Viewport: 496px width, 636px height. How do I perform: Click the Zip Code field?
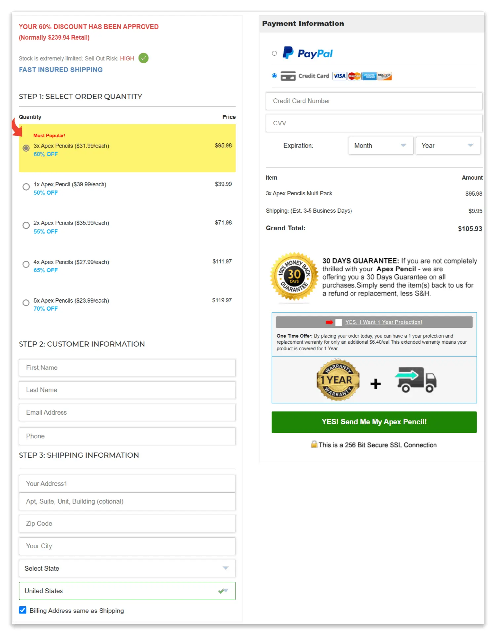127,524
